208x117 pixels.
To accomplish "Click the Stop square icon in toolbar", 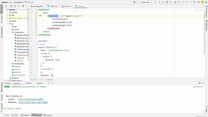I will point(170,2).
